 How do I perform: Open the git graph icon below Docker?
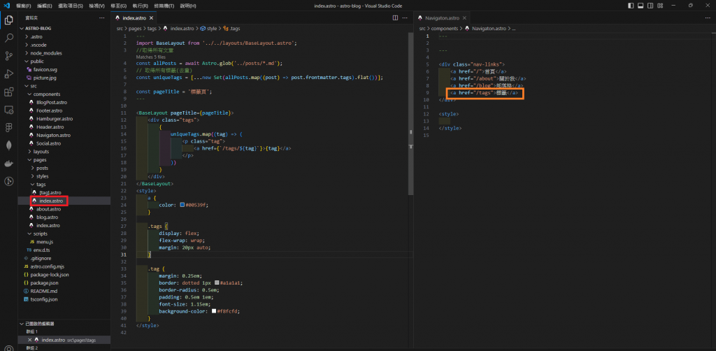(x=8, y=181)
